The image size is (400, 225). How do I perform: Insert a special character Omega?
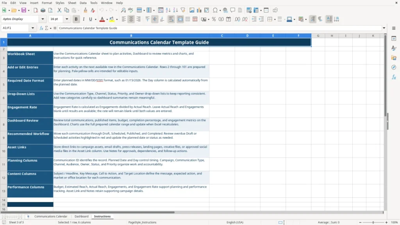coord(215,10)
